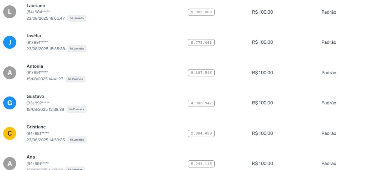Click Gustavo's R$ 100,00 amount
The width and height of the screenshot is (368, 170).
pos(262,103)
